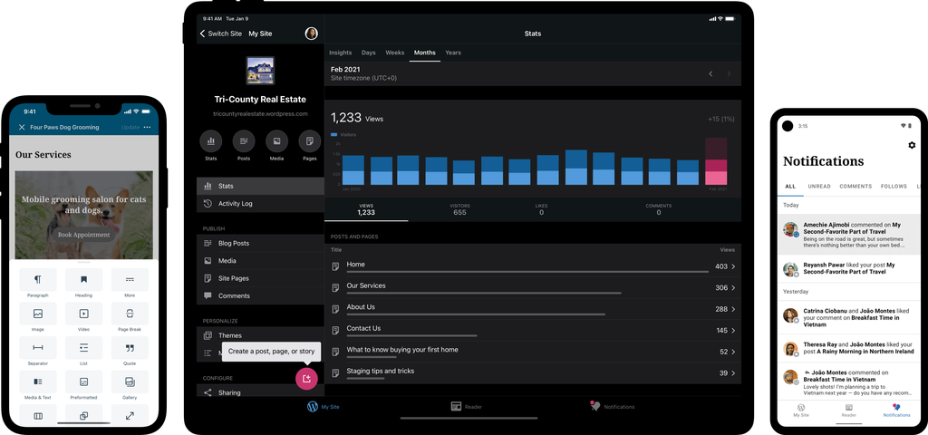Add a Heading block
The width and height of the screenshot is (928, 435).
(83, 280)
